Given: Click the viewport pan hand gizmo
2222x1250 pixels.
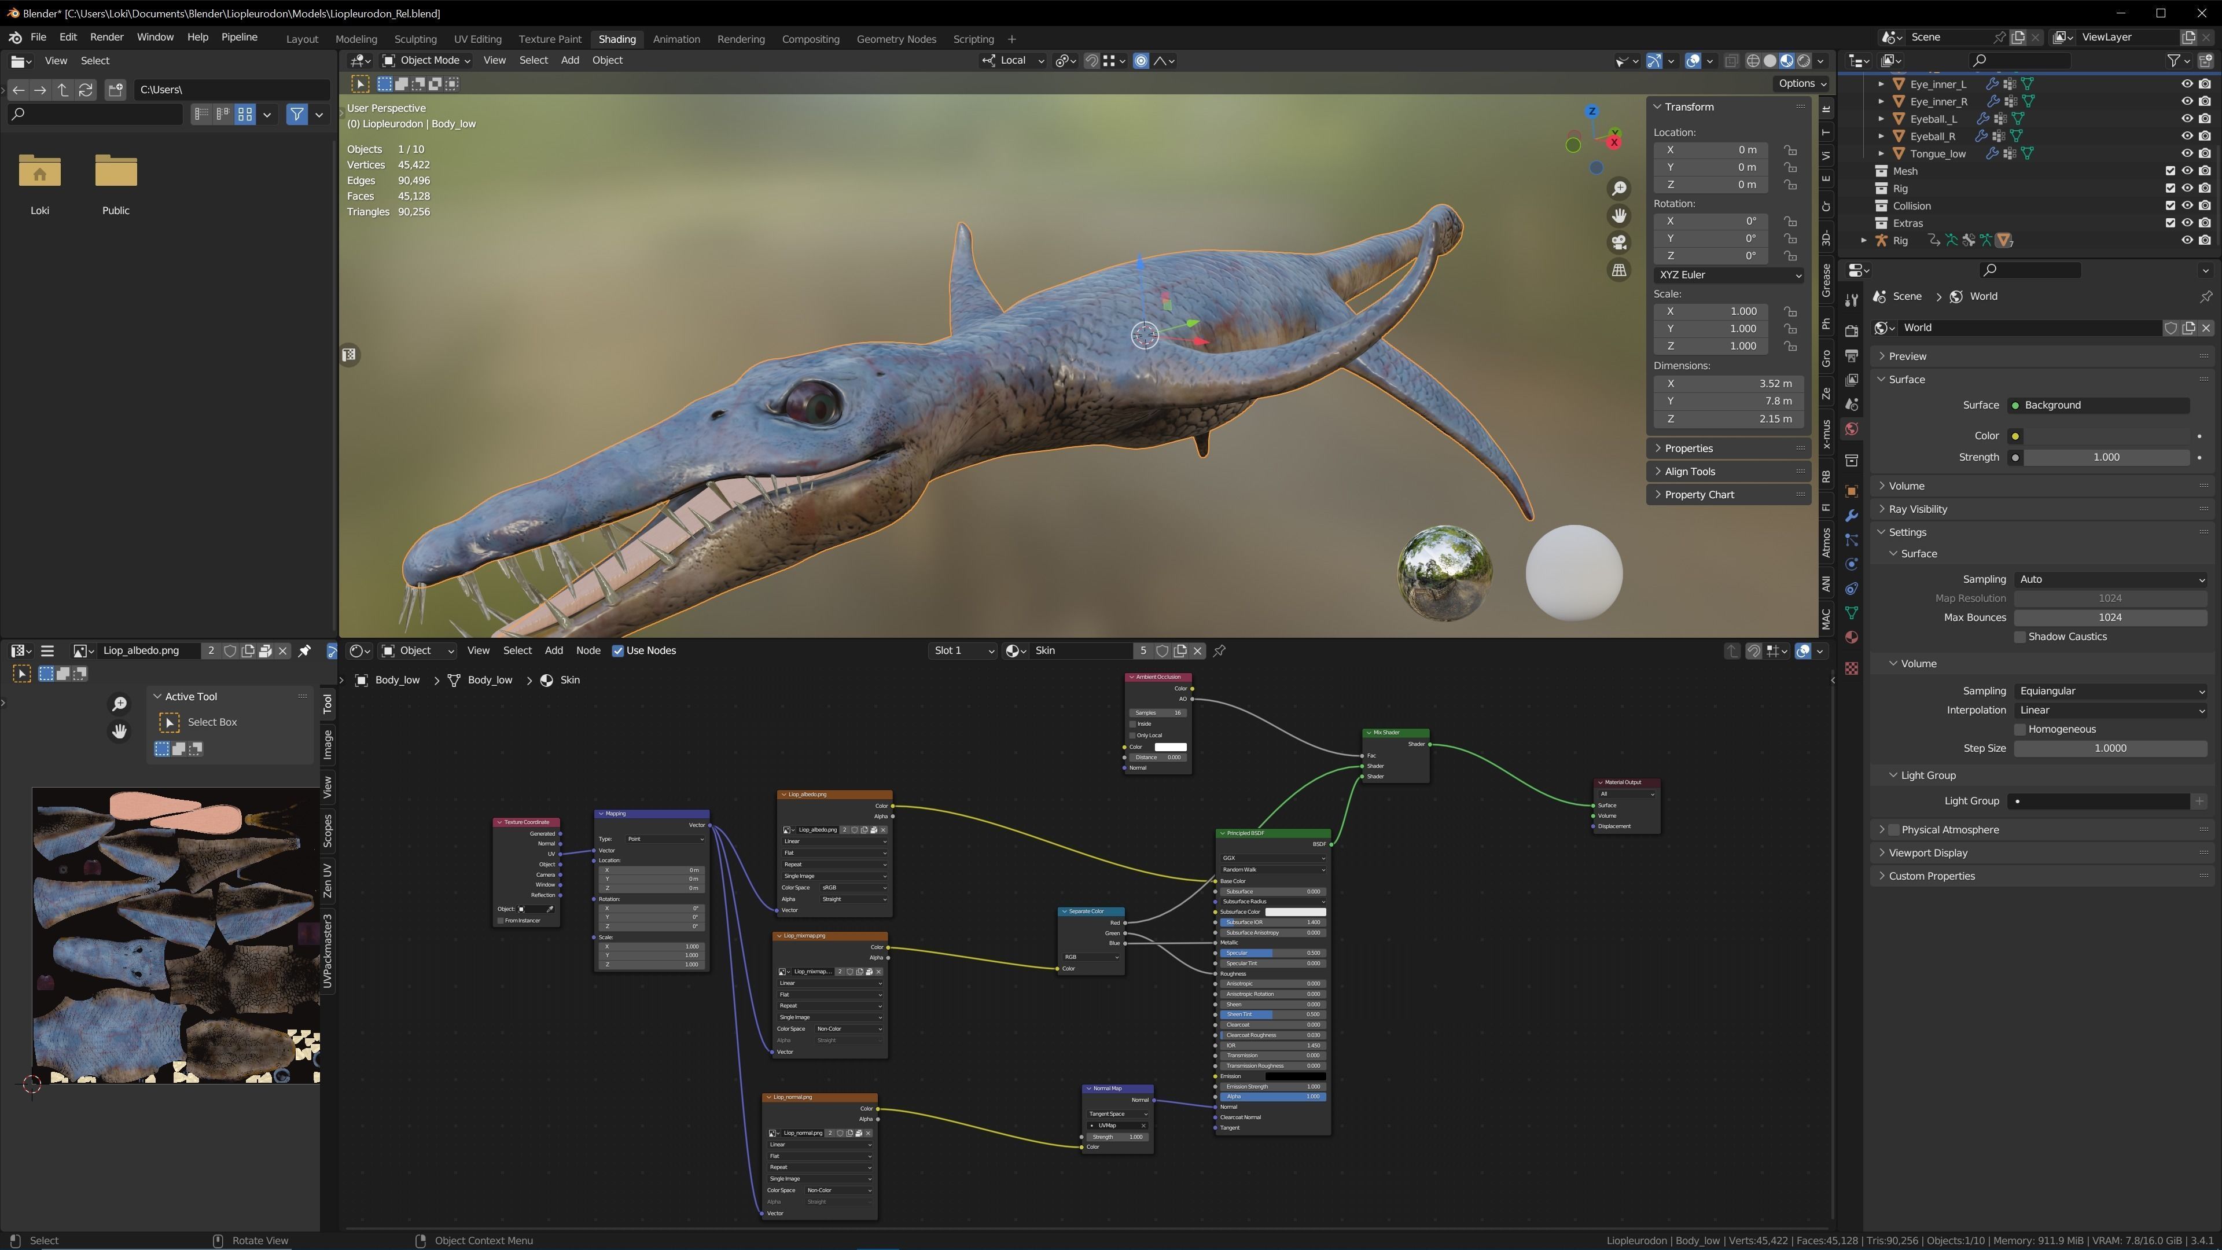Looking at the screenshot, I should (1619, 216).
